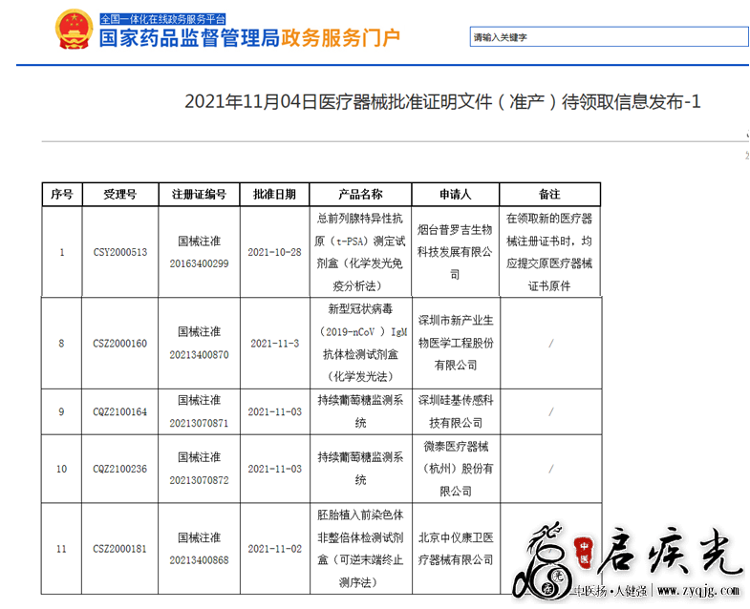The width and height of the screenshot is (750, 609).
Task: Click applicant 烟台普罗吉生物科技发展有限公司
Action: [x=455, y=252]
